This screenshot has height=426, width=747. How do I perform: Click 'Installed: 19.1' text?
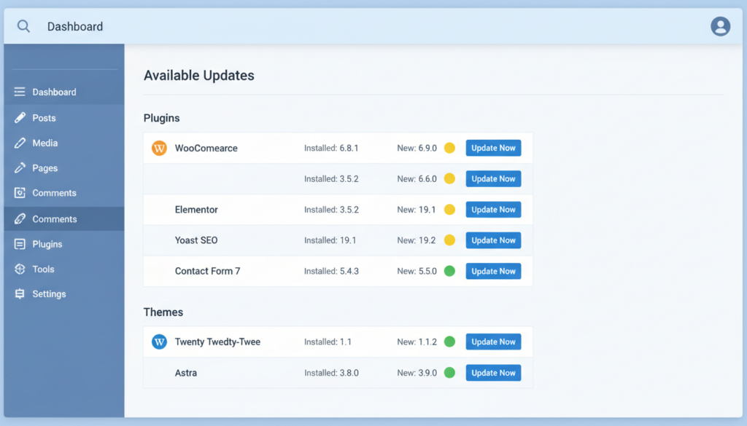(x=330, y=240)
